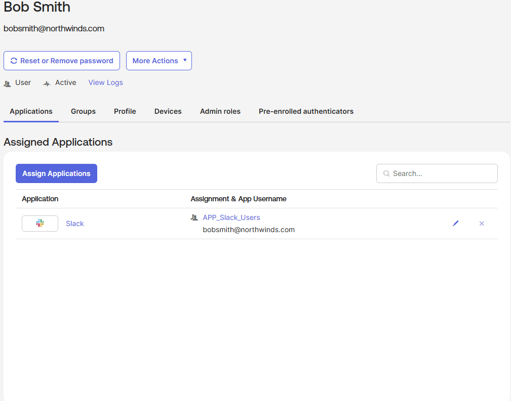Click the person icon next to User
Screen dimensions: 511x401
click(7, 83)
